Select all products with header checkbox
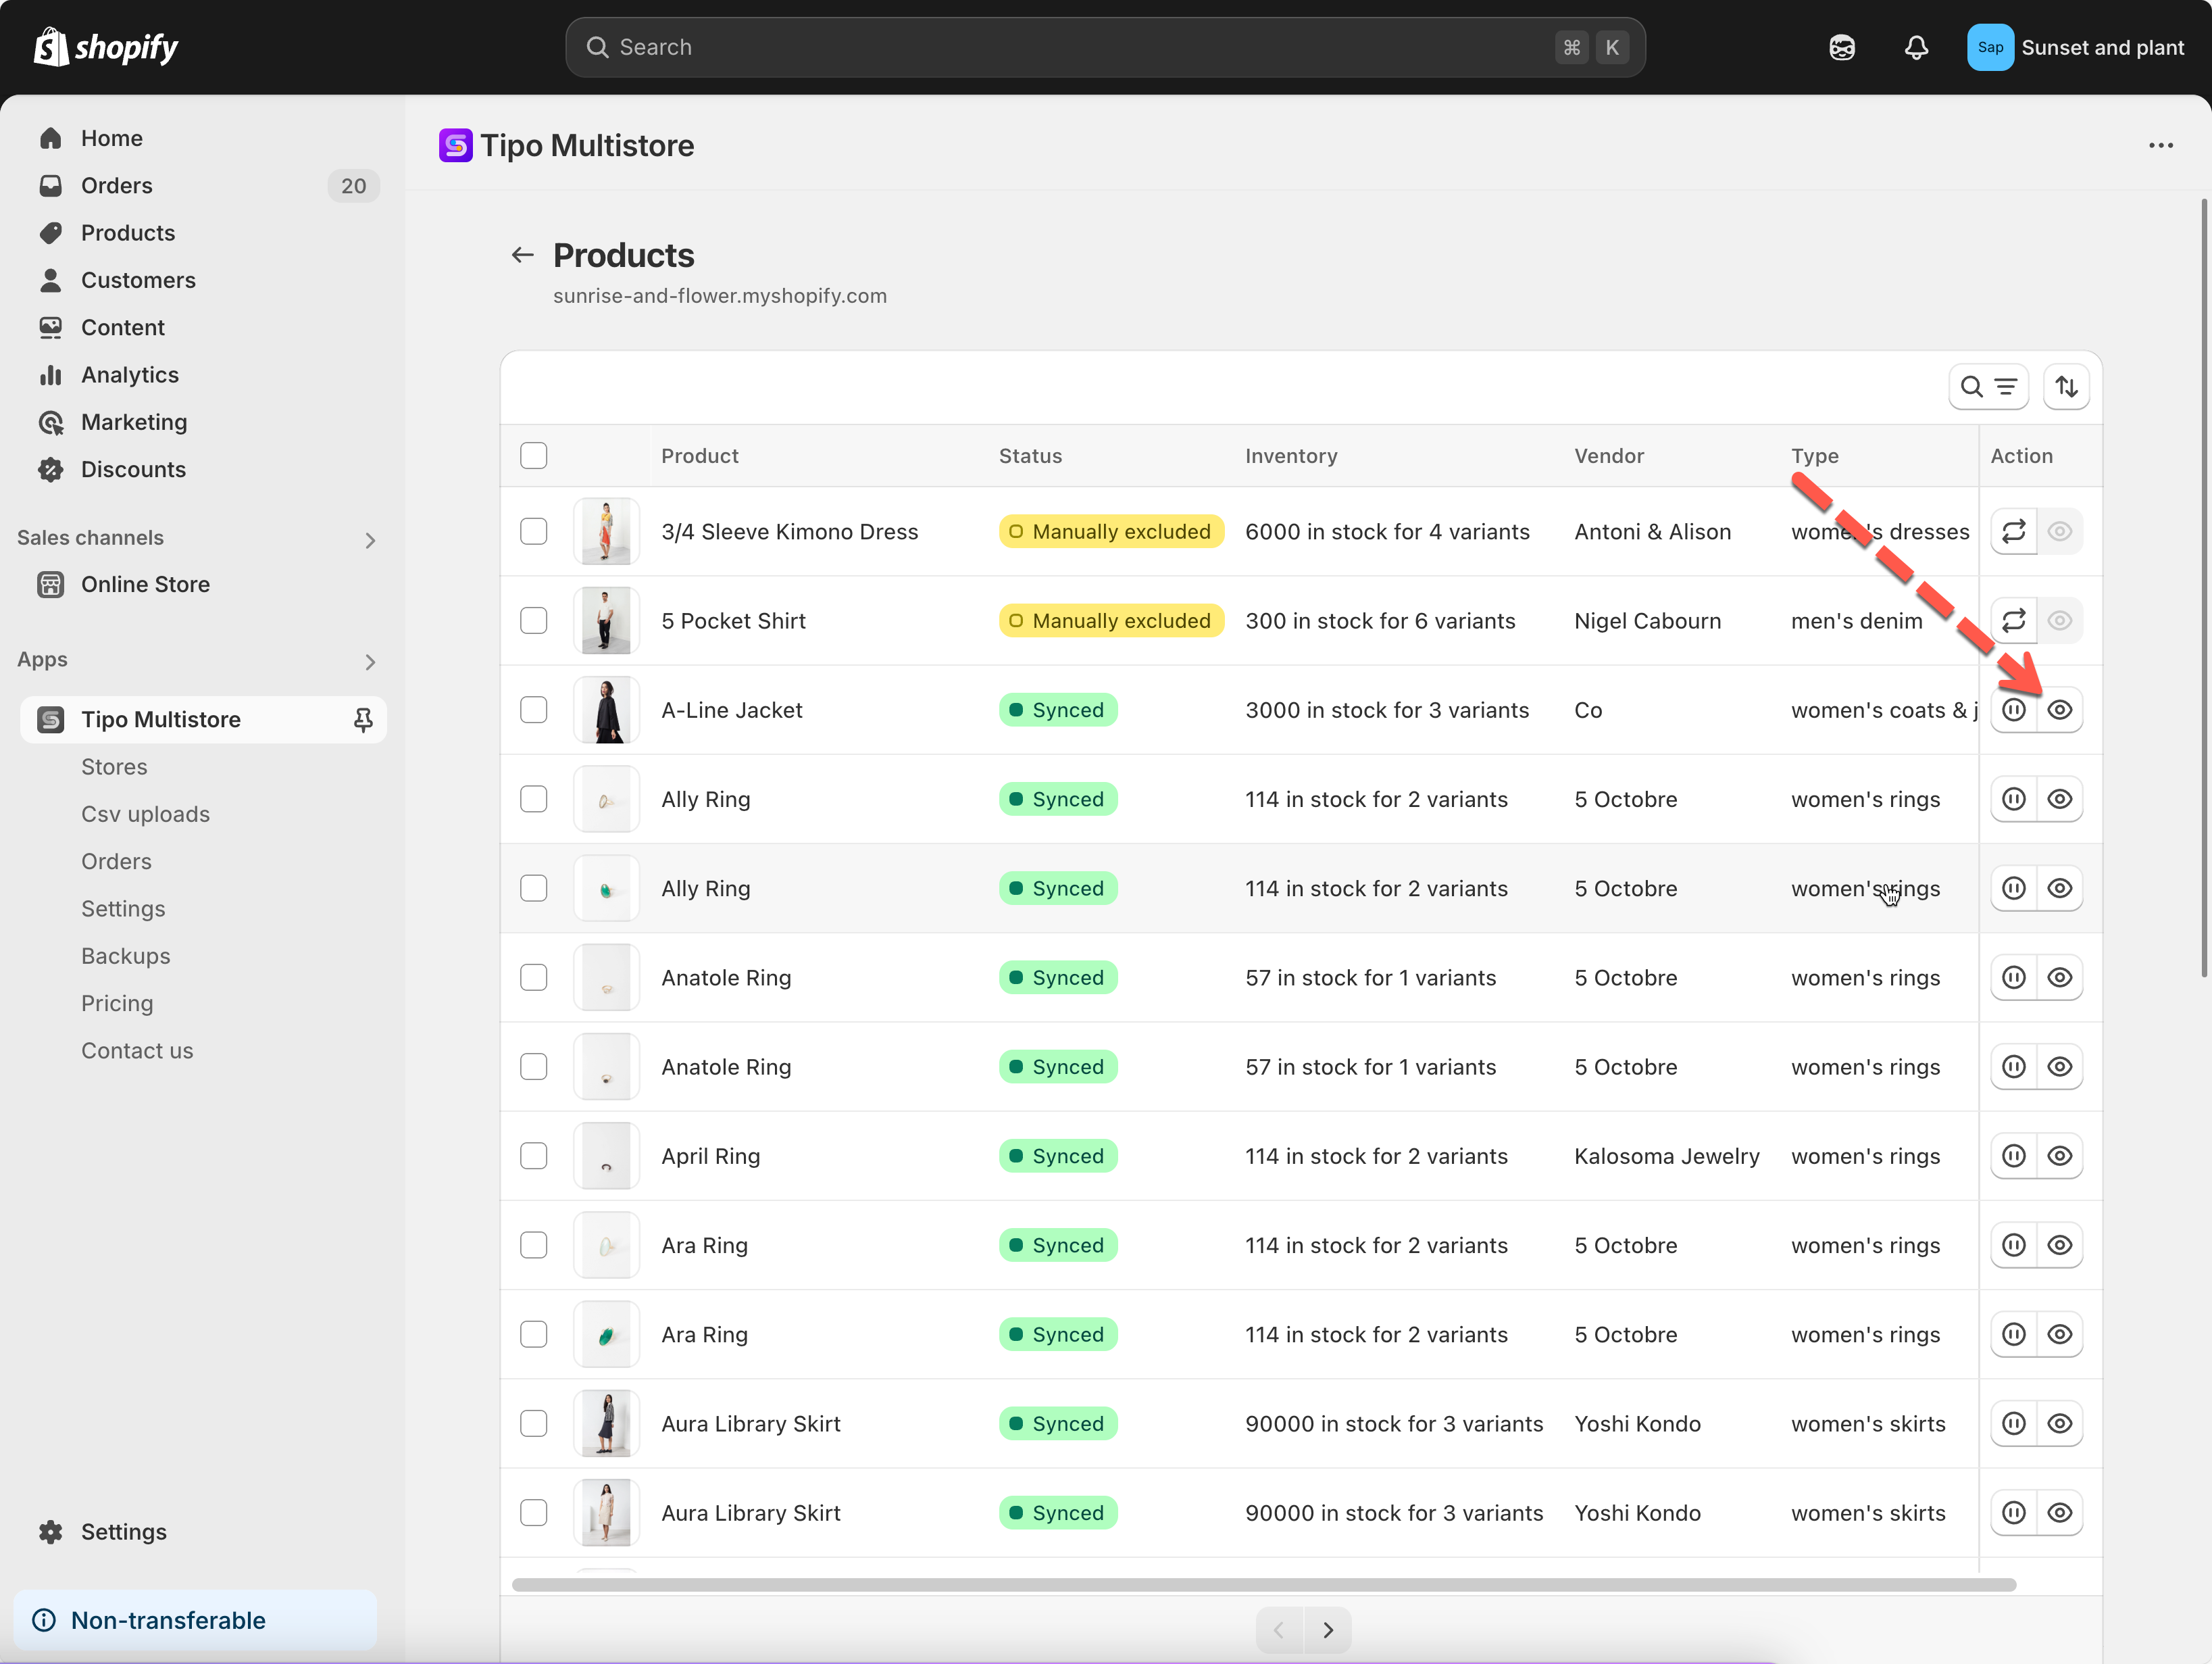The height and width of the screenshot is (1664, 2212). point(534,456)
